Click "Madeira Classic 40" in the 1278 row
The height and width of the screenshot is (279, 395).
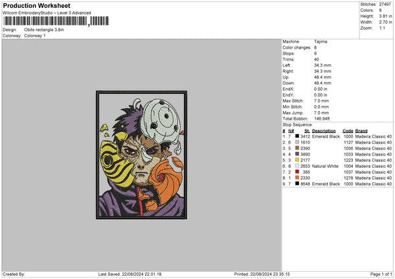tap(373, 178)
